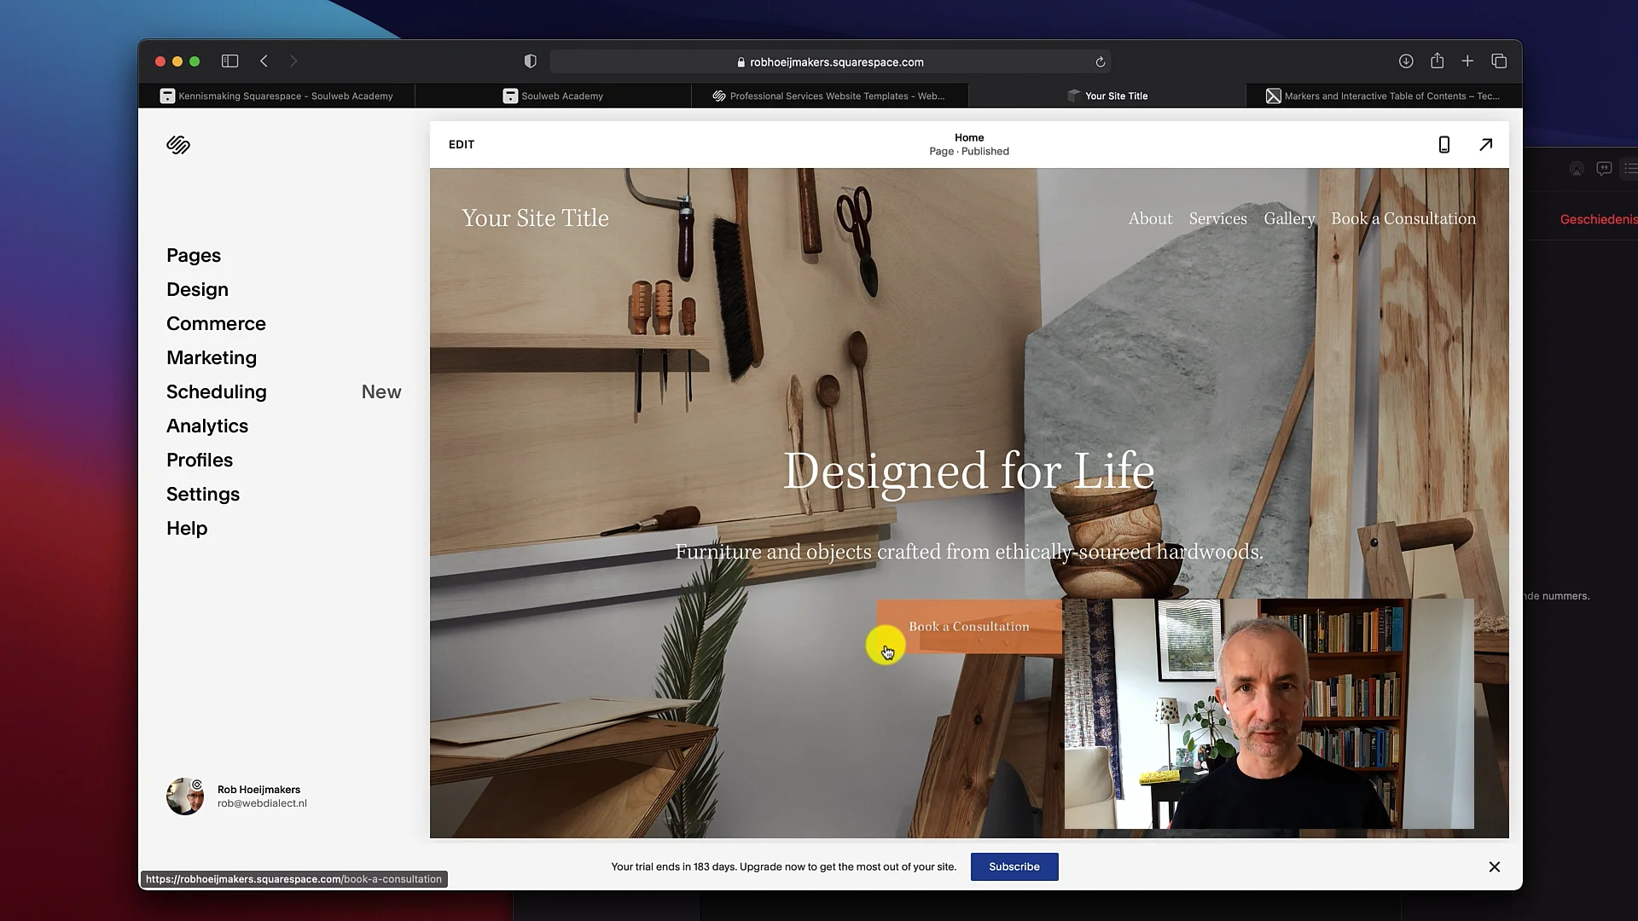1638x921 pixels.
Task: Open Safari downloads icon
Action: click(1406, 61)
